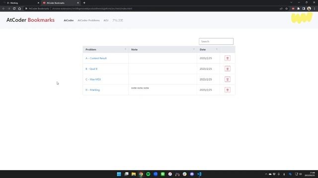
Task: Sort the table by Problem column
Action: pos(105,49)
